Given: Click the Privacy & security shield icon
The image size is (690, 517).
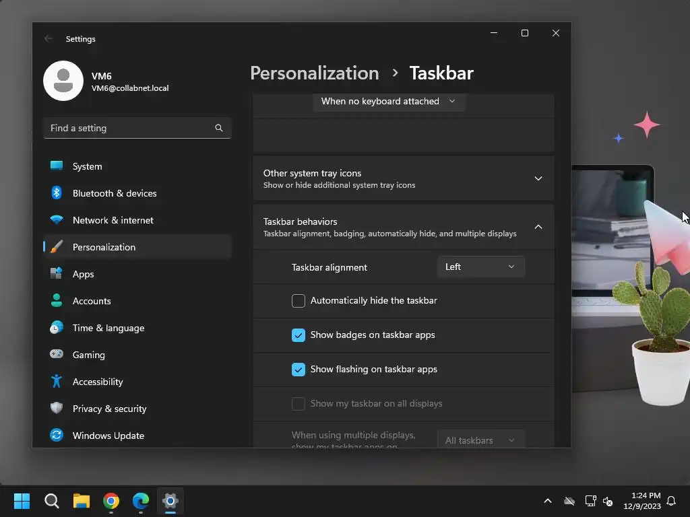Looking at the screenshot, I should pyautogui.click(x=57, y=408).
